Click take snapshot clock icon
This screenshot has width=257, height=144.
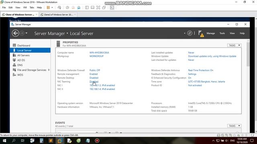pos(67,8)
